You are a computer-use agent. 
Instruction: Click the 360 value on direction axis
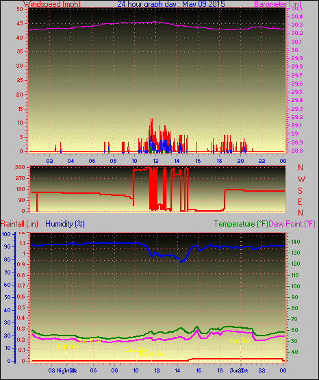20,167
